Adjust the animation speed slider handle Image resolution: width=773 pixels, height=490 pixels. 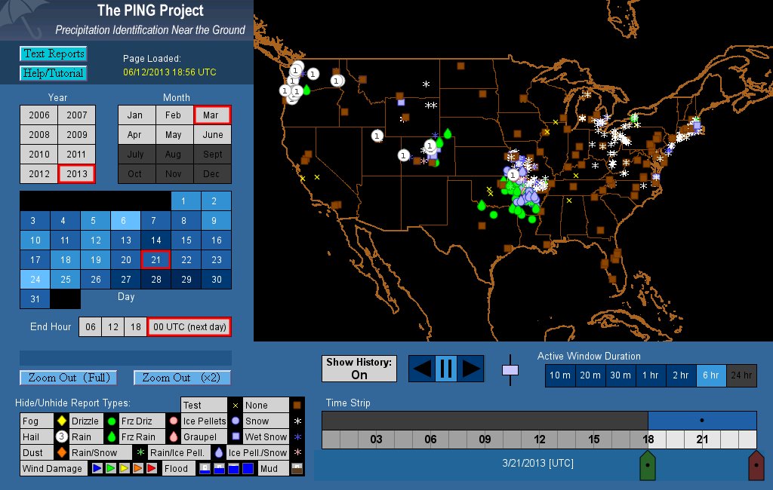[511, 369]
